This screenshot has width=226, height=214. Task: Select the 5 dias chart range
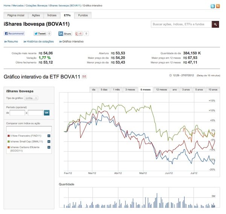[x=104, y=90]
